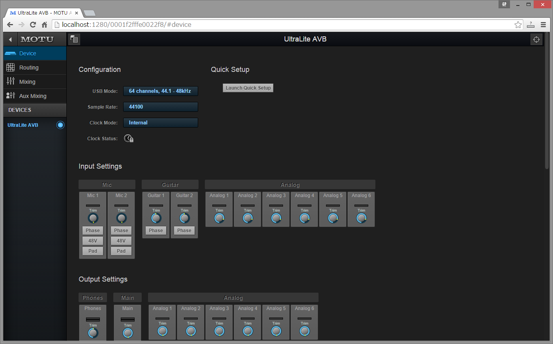
Task: Toggle Phase on Mic 1
Action: (93, 231)
